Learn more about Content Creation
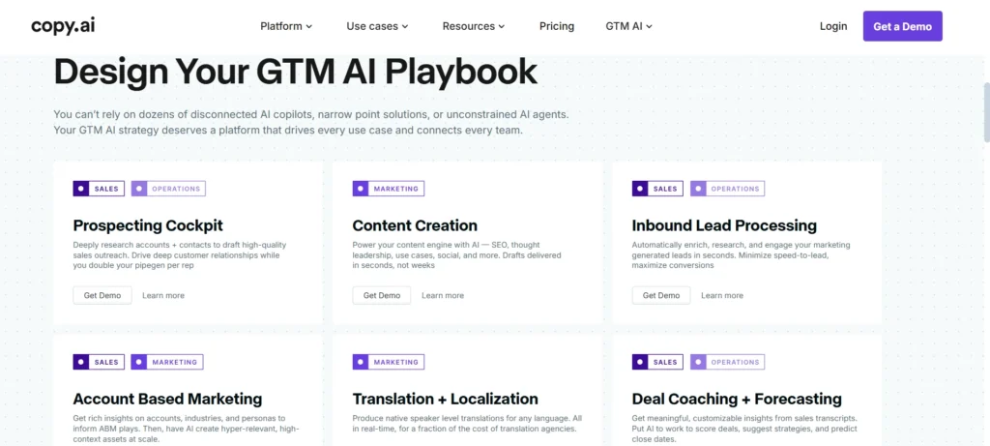This screenshot has width=990, height=446. pos(443,295)
